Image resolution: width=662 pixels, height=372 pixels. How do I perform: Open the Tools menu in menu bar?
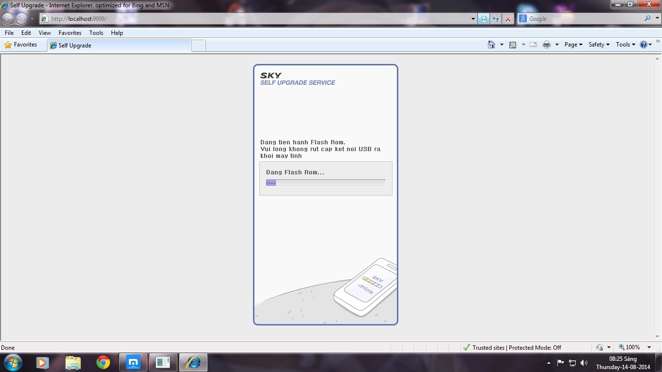[x=96, y=33]
